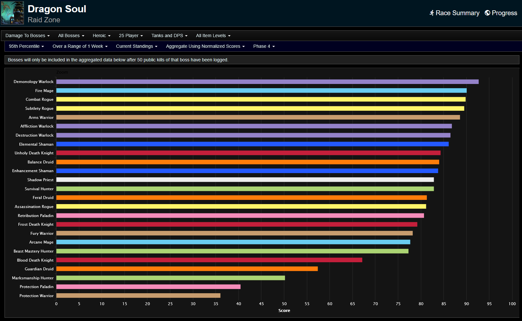Switch phase using Phase 4 dropdown

264,46
